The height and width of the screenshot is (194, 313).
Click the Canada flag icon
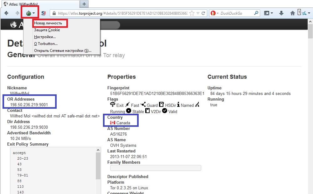(x=113, y=123)
